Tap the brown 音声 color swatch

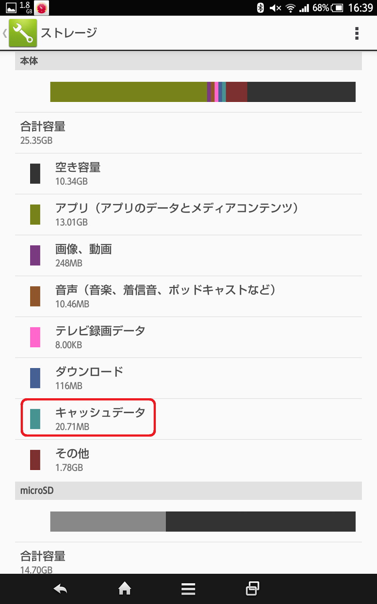pos(35,296)
